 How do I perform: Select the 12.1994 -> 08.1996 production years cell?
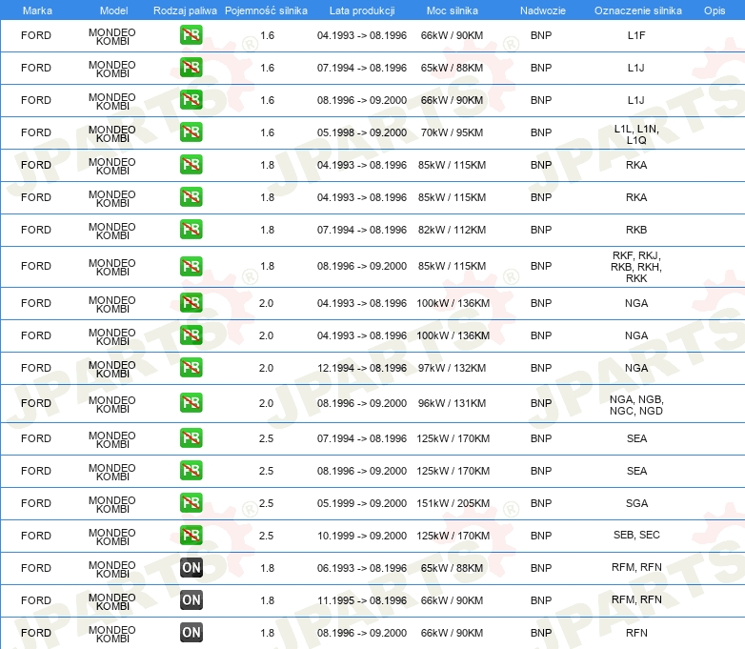[x=362, y=368]
